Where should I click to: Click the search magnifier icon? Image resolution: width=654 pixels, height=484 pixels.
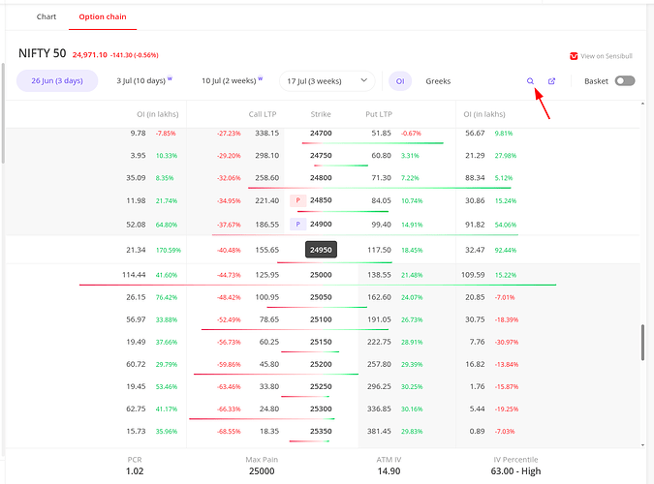[x=530, y=81]
